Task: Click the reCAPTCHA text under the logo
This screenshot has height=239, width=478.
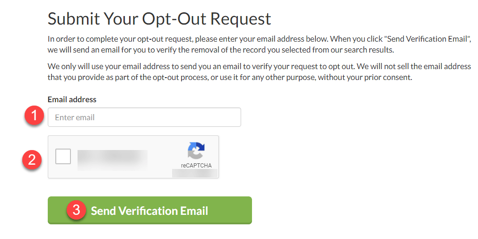Action: click(x=196, y=166)
